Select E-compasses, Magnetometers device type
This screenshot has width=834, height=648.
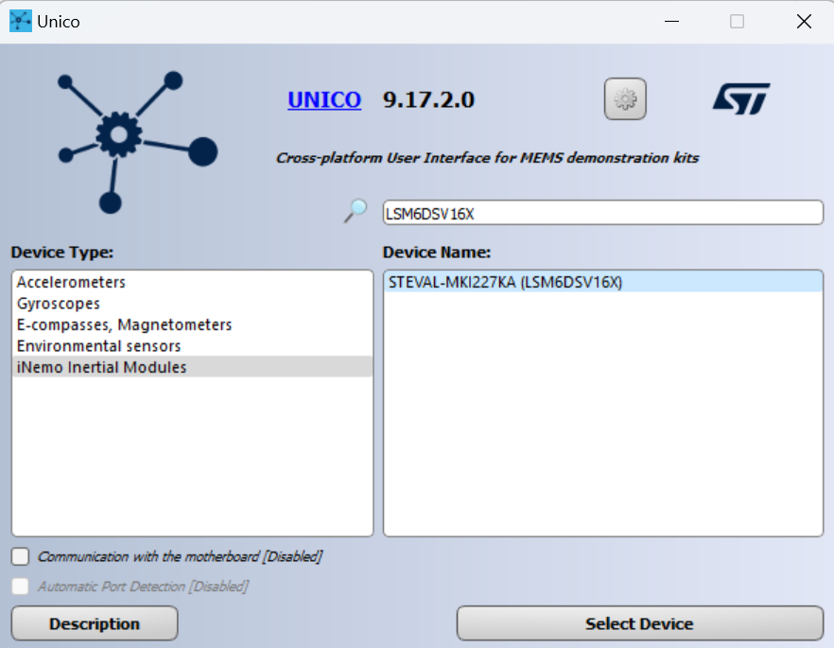point(192,324)
